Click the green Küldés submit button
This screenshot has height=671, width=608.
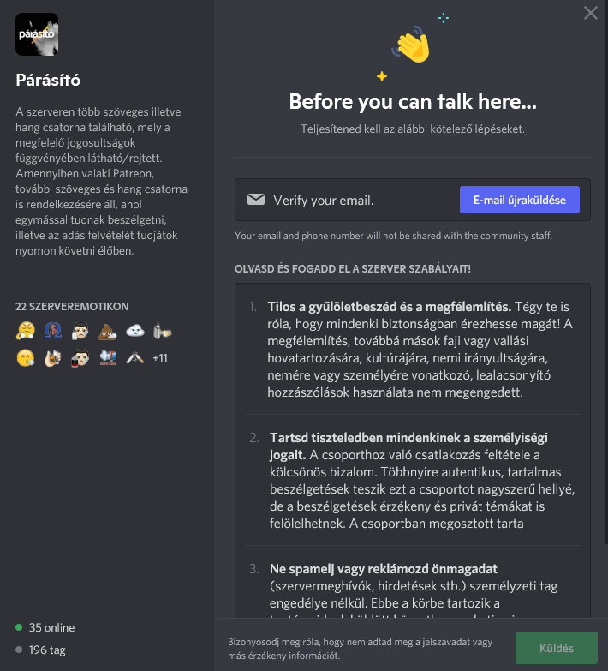(x=557, y=648)
